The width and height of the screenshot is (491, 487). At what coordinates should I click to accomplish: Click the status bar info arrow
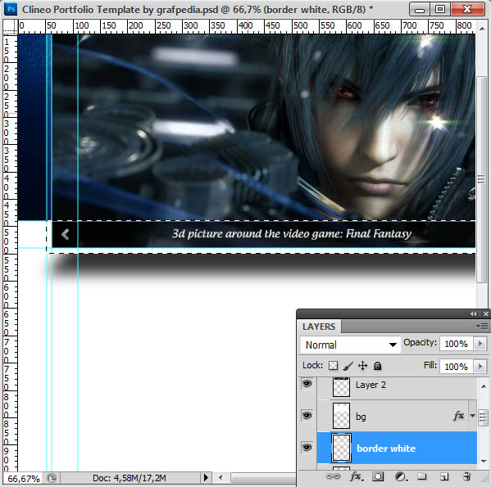tap(206, 478)
